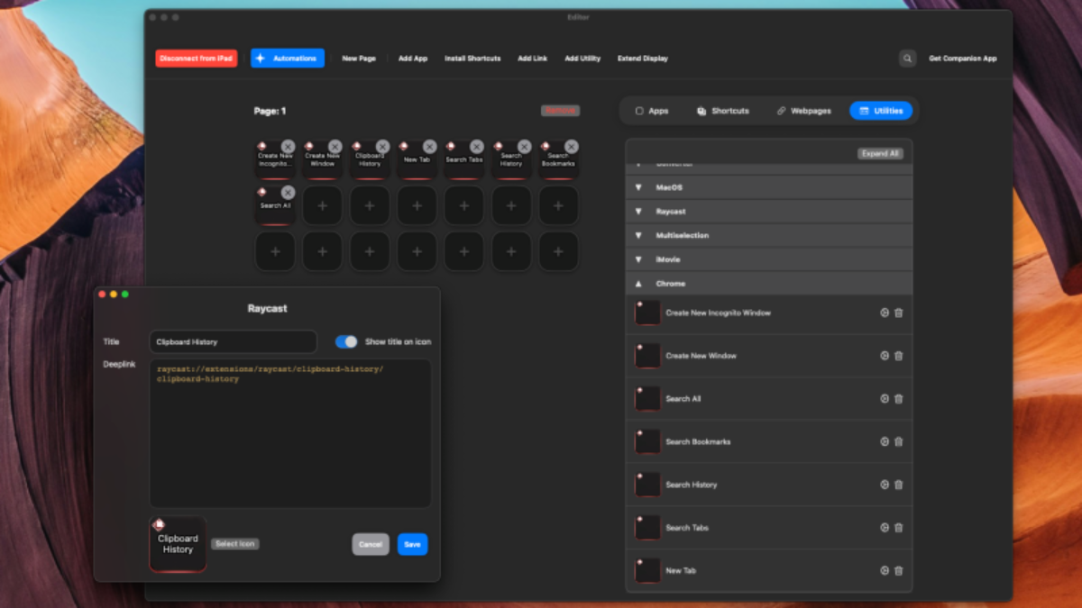Toggle the Show title on icon switch
Image resolution: width=1082 pixels, height=608 pixels.
346,342
